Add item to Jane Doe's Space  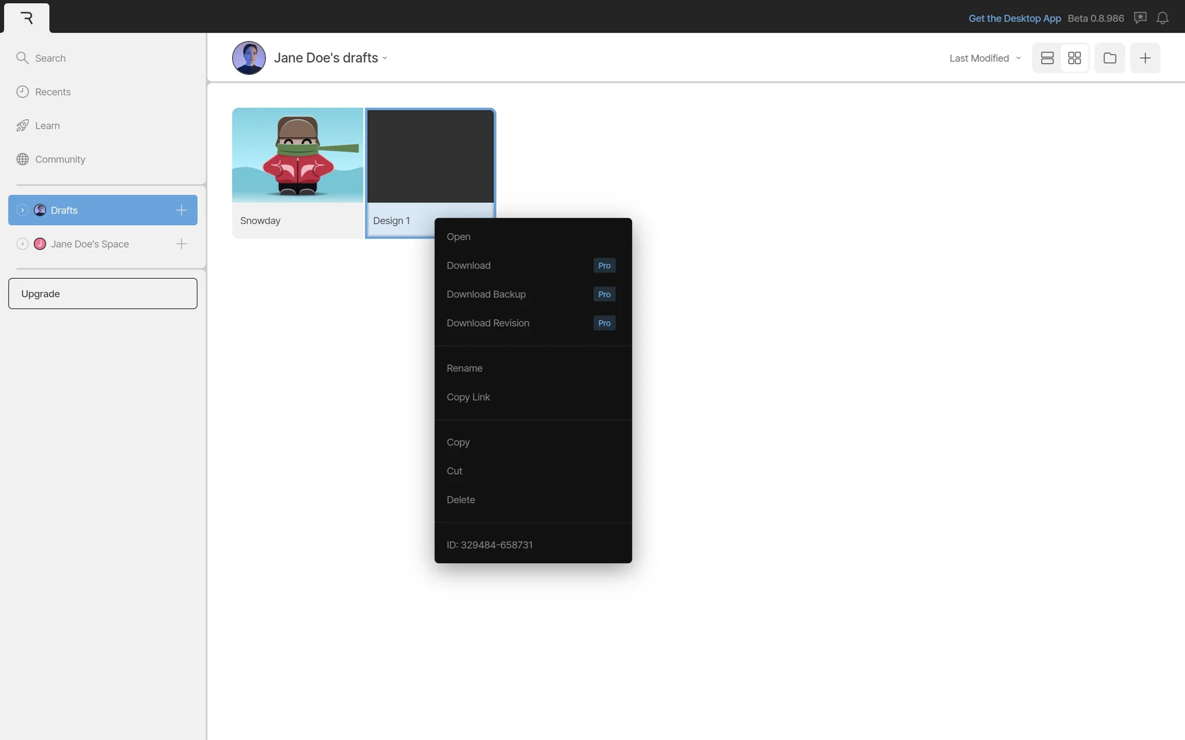[181, 244]
